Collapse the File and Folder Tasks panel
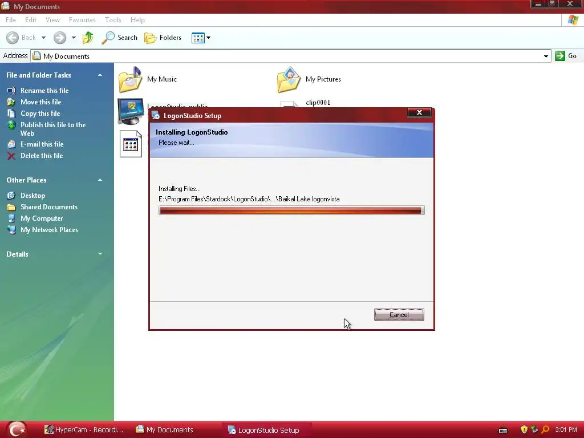 click(100, 75)
